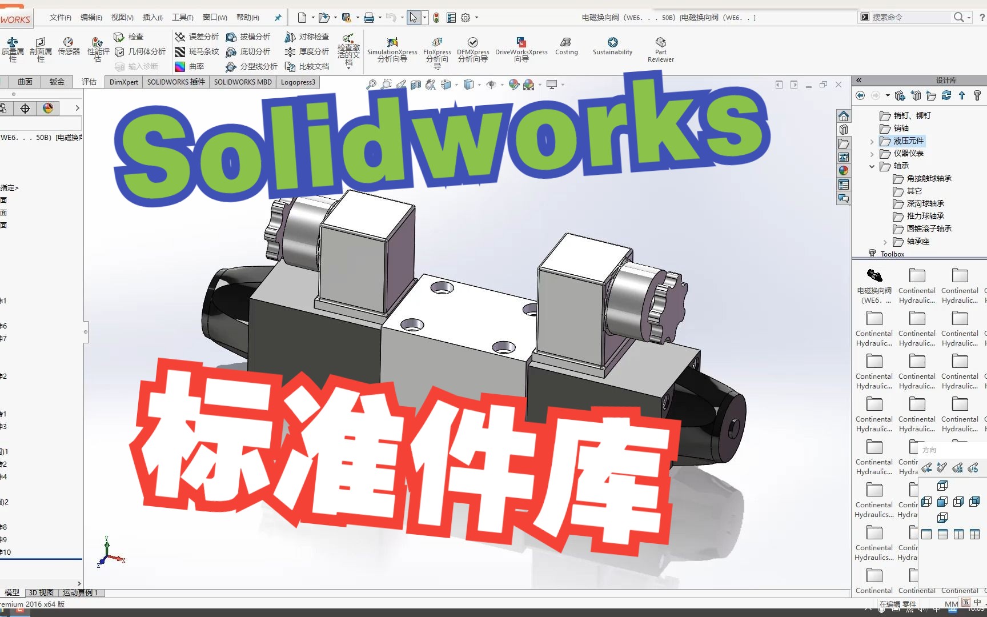Switch to the SOLIDWORKS 插件 tab
Screen dimensions: 987x617
pos(176,82)
